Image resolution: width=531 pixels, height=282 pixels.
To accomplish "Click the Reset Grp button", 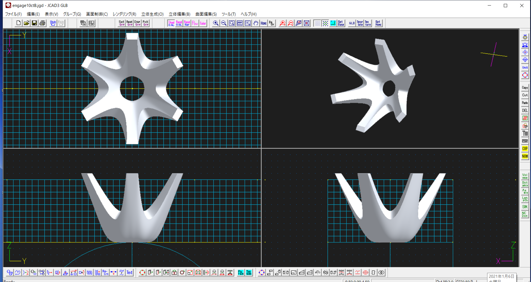I will 130,23.
